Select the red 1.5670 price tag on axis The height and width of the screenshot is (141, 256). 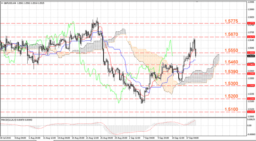click(251, 37)
